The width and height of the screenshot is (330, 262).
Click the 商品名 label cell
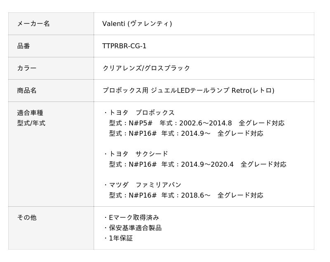51,90
